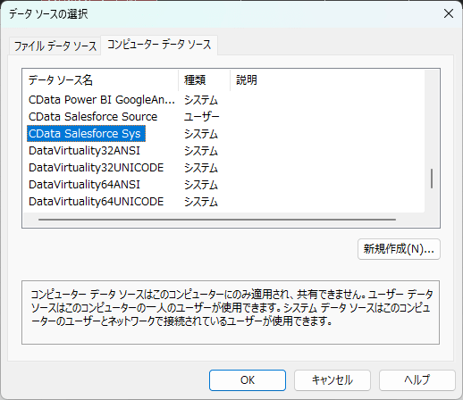This screenshot has width=463, height=400.
Task: Close the データ ソースの選択 dialog
Action: point(449,13)
